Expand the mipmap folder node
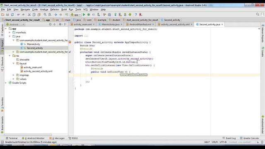This screenshot has height=149, width=265. (x=14, y=75)
